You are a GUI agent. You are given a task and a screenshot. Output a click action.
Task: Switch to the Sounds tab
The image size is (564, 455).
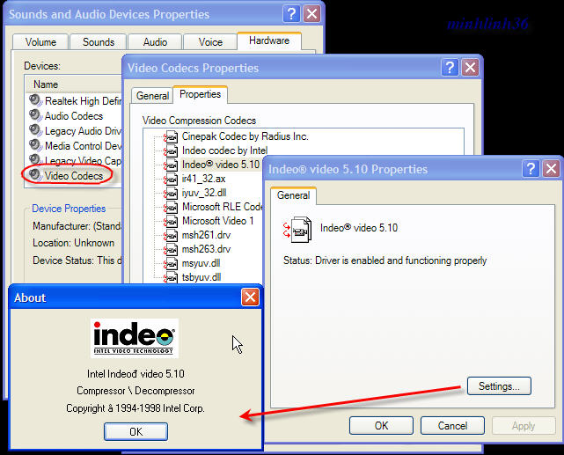coord(99,42)
